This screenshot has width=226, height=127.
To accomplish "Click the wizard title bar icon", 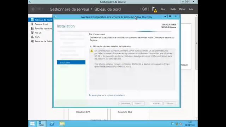I will coord(55,17).
